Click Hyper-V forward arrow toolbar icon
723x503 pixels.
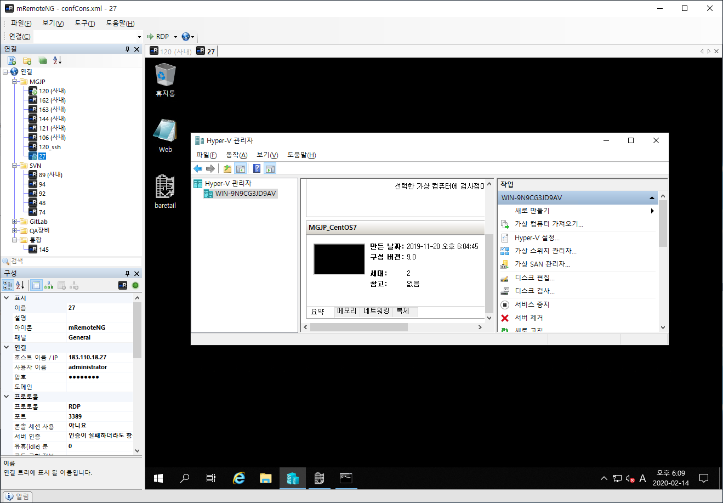point(210,169)
